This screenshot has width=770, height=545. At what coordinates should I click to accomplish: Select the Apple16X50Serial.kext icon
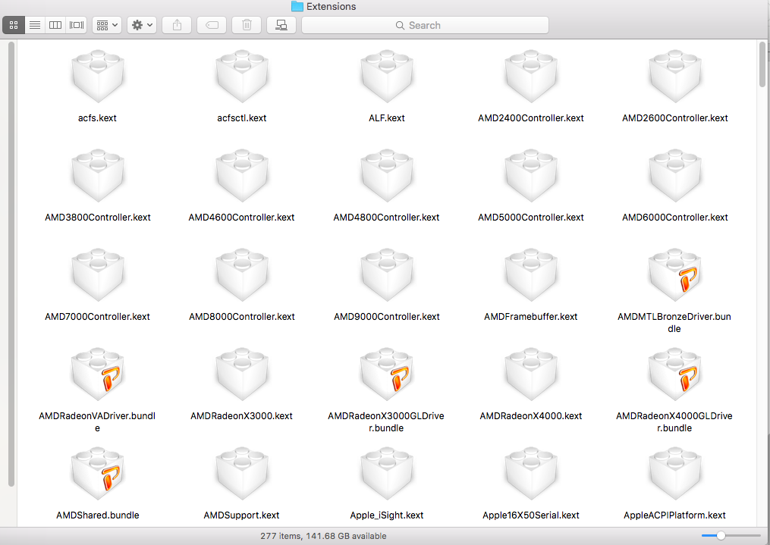pos(531,474)
